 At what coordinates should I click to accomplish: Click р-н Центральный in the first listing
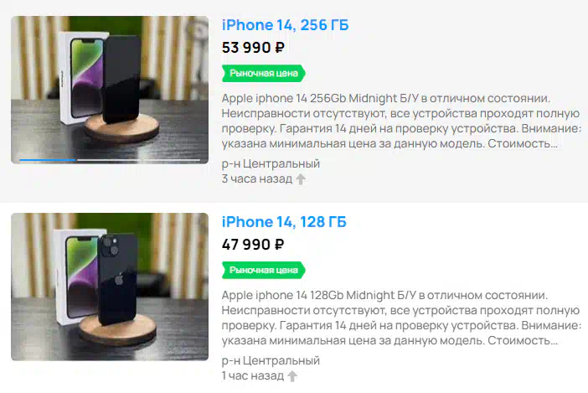click(x=271, y=164)
